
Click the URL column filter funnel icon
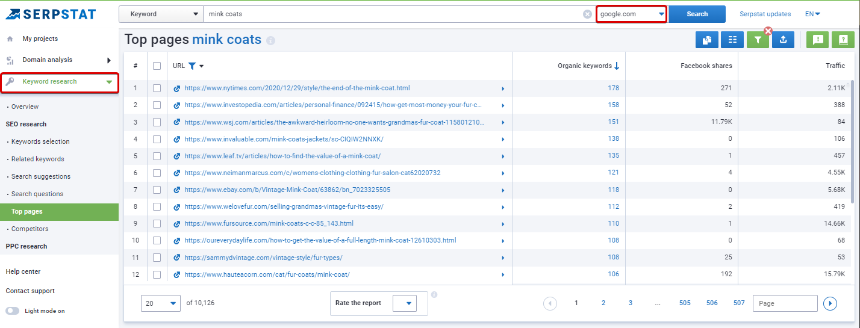(x=192, y=66)
